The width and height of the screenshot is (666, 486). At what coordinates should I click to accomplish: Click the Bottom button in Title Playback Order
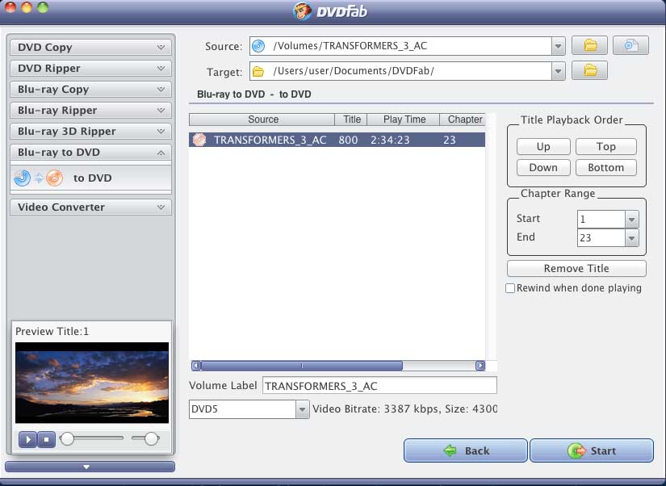605,167
